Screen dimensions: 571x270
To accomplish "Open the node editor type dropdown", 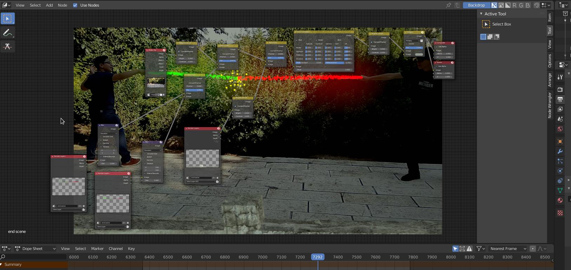I will click(x=6, y=5).
